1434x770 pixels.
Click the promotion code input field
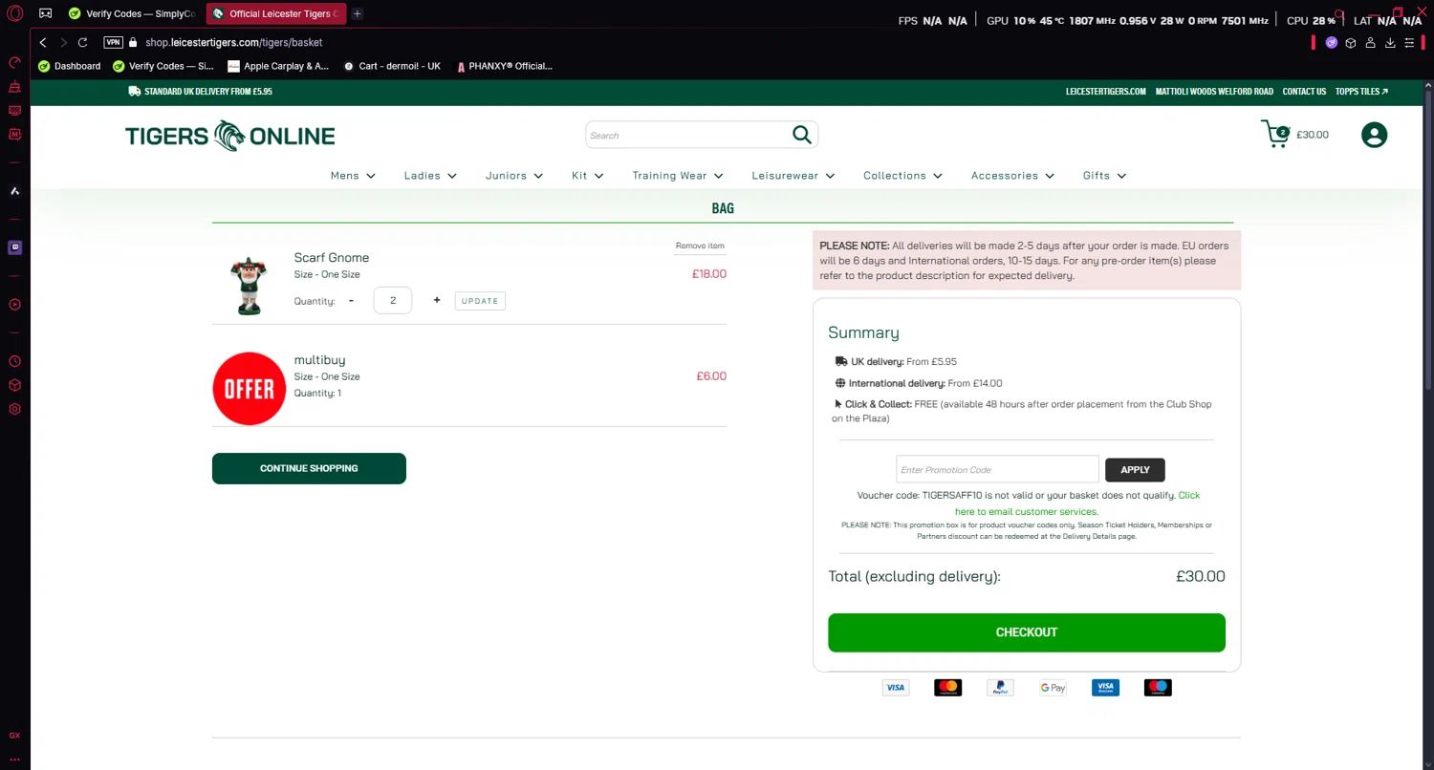click(997, 469)
